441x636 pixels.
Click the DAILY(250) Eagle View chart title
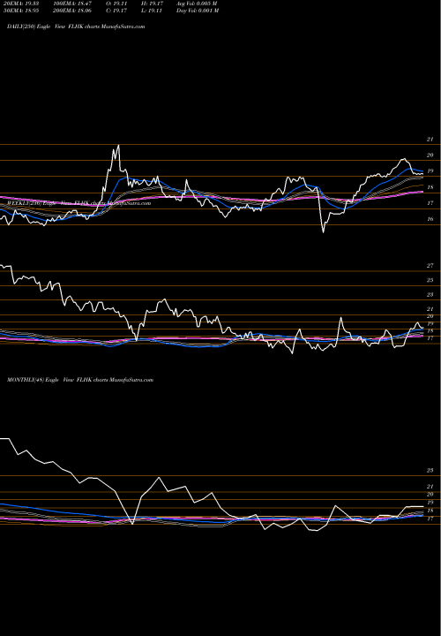76,26
